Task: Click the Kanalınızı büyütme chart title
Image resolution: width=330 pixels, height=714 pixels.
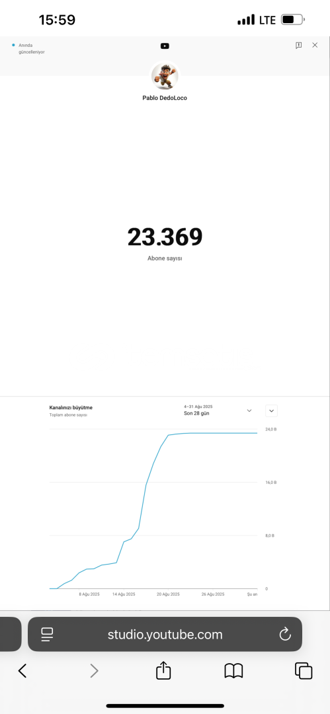Action: pyautogui.click(x=71, y=407)
